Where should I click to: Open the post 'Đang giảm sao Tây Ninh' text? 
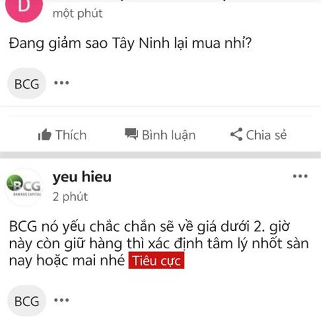[x=130, y=43]
